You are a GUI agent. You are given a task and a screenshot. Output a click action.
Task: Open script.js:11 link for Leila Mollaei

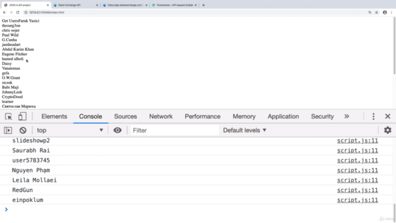[358, 180]
